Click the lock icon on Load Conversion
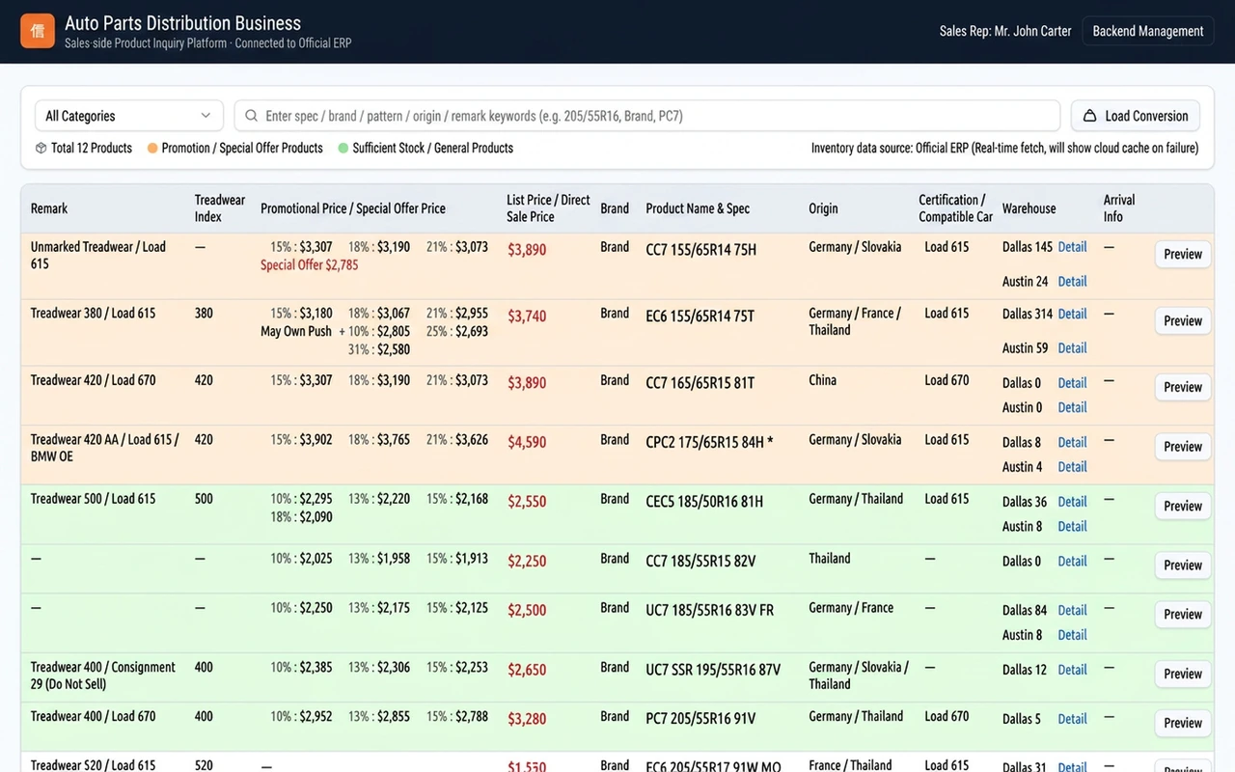 point(1090,116)
